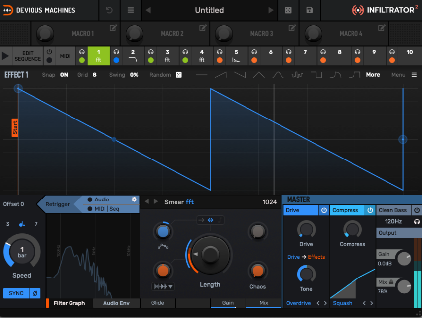Choose square pulse envelope shape
The image size is (422, 318).
[316, 75]
